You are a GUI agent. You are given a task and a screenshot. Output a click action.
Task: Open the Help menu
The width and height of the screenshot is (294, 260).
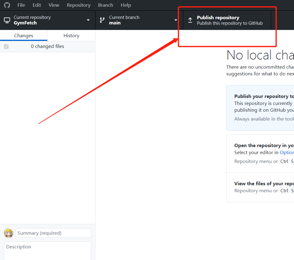pos(126,5)
